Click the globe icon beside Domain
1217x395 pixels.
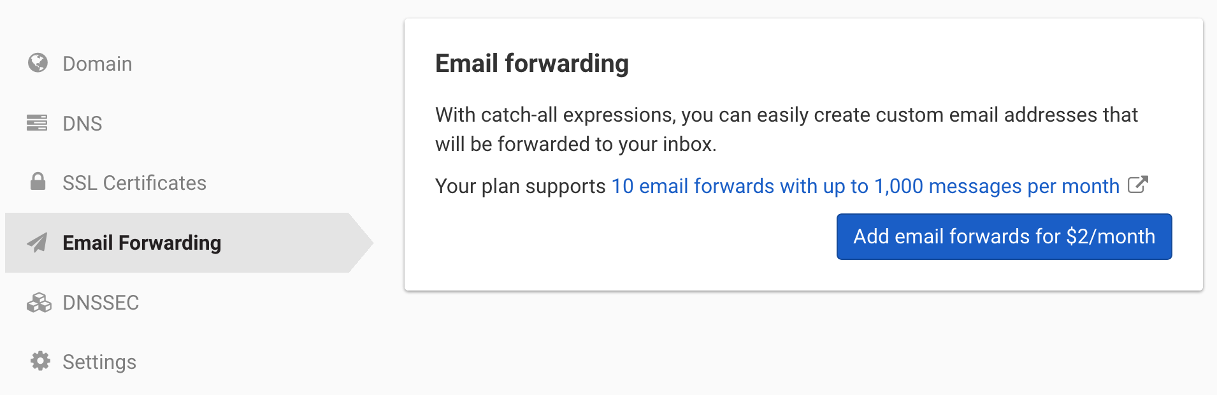(38, 63)
